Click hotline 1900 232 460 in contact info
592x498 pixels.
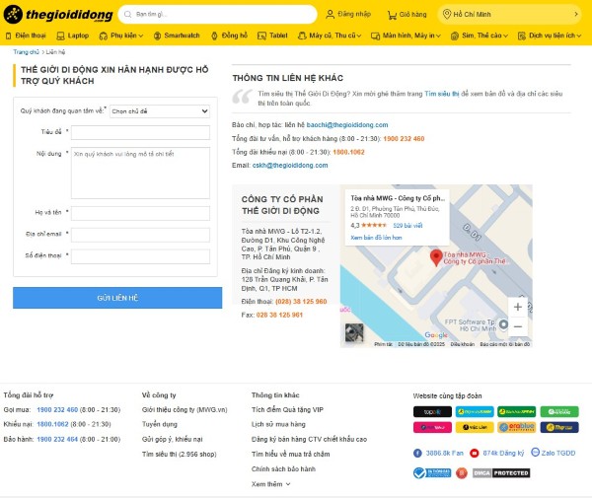tap(404, 138)
